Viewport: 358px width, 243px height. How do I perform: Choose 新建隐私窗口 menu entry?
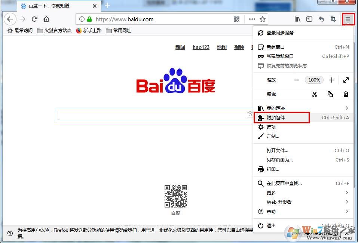[x=280, y=56]
